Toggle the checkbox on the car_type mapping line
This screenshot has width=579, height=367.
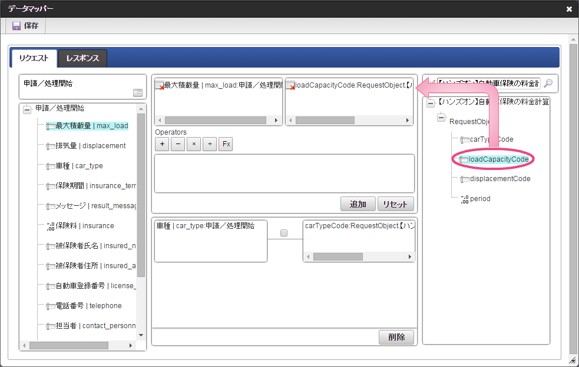click(284, 233)
